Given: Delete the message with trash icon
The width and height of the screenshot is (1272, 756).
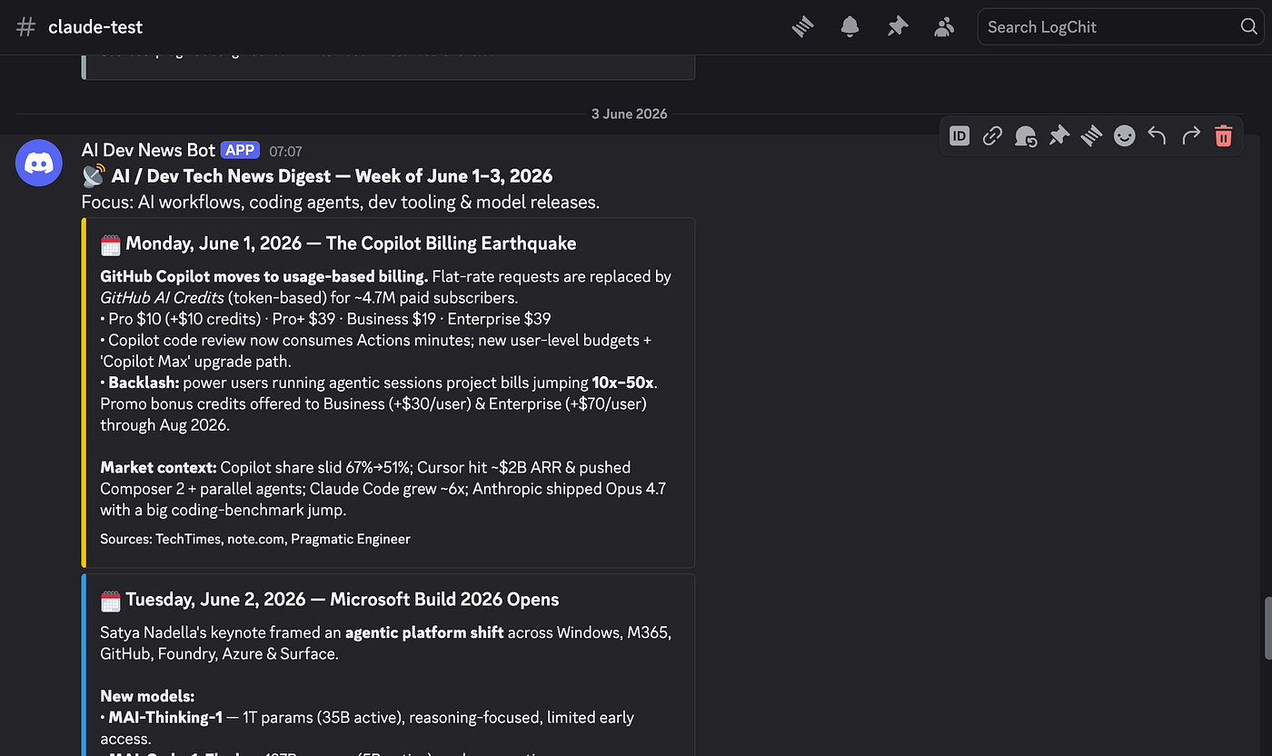Looking at the screenshot, I should pos(1224,136).
